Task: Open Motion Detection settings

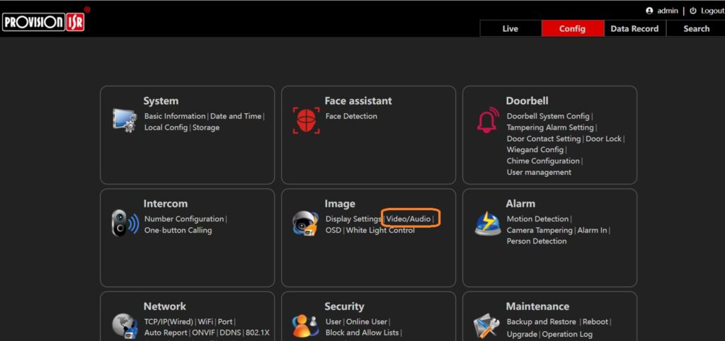Action: pyautogui.click(x=538, y=219)
